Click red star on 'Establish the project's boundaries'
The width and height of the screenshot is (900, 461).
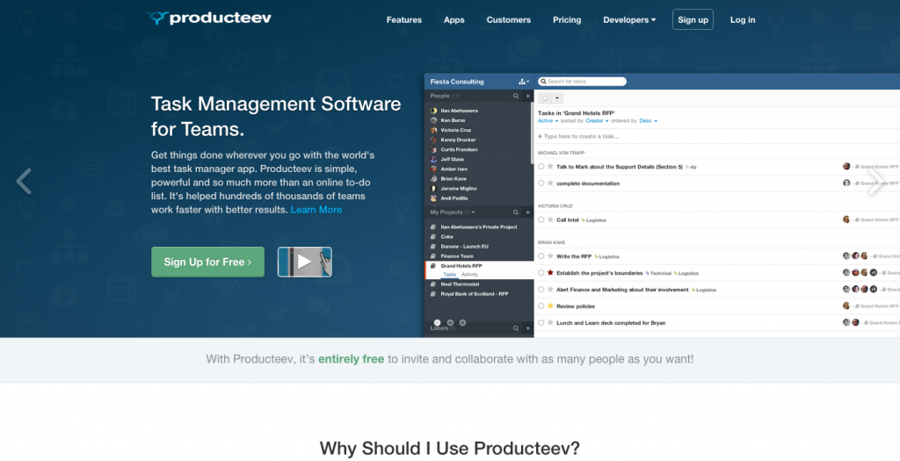pyautogui.click(x=550, y=273)
